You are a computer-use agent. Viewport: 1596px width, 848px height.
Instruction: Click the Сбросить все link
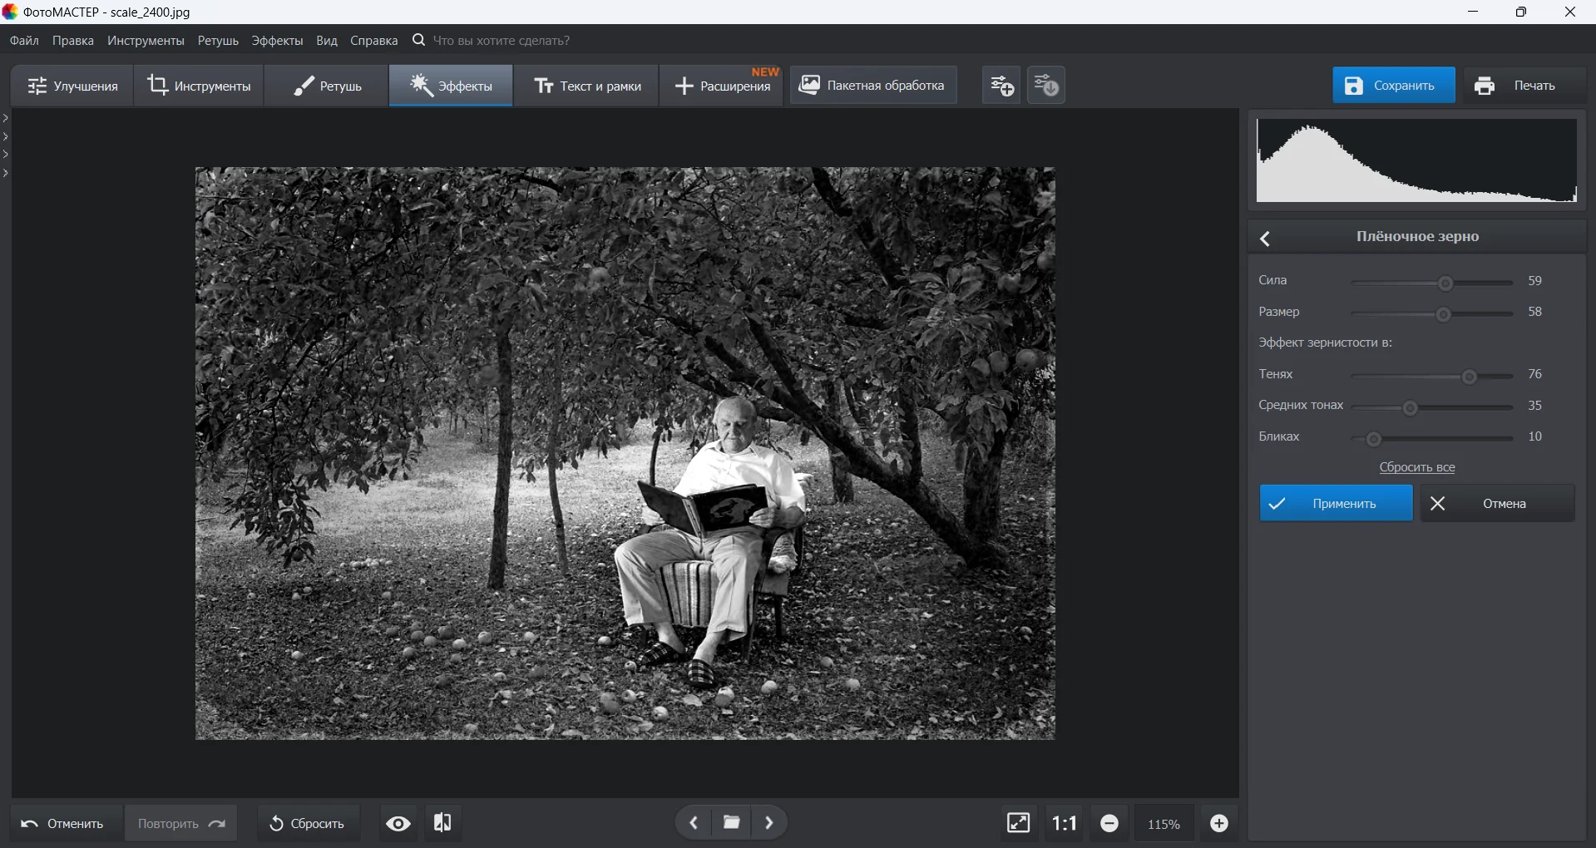point(1416,467)
